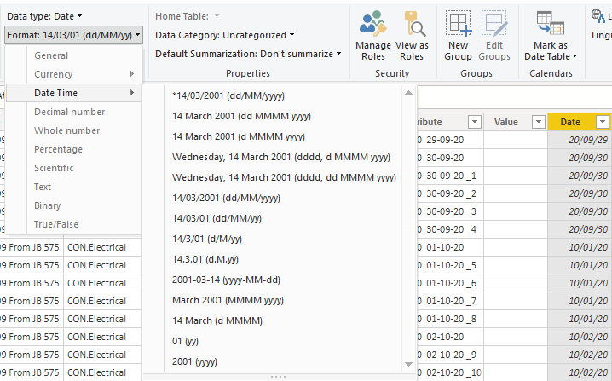Open Manage Roles

pos(373,36)
